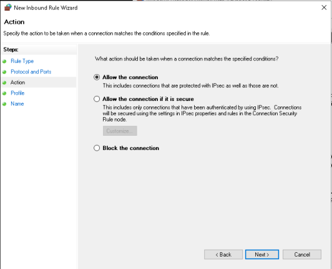Viewport: 332px width, 269px height.
Task: Open the Name step
Action: click(x=17, y=103)
